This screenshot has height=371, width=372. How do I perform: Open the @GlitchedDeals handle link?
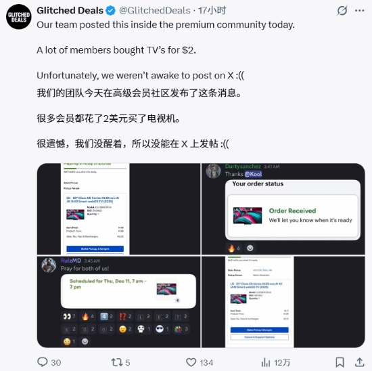tap(155, 10)
